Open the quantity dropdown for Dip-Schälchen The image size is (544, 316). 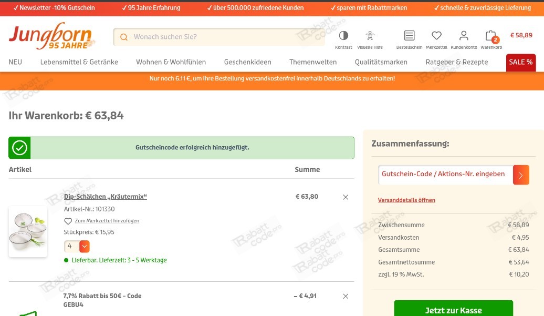click(84, 246)
